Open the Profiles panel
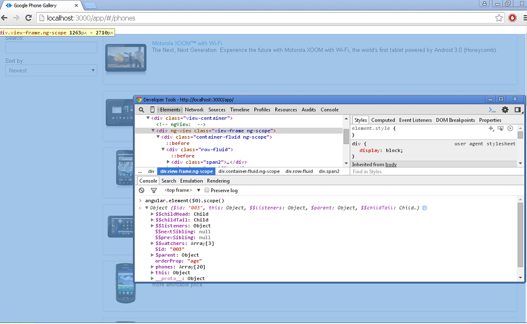This screenshot has height=324, width=527. (x=262, y=109)
